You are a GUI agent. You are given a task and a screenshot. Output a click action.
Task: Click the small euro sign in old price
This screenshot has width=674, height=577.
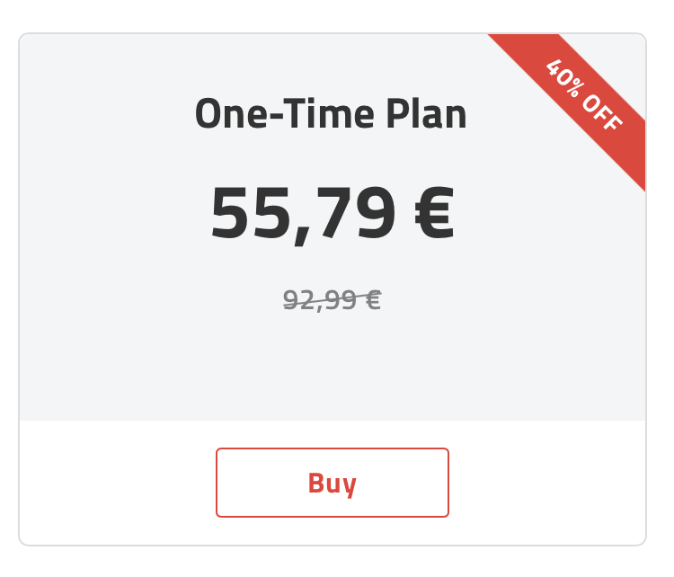[x=373, y=299]
